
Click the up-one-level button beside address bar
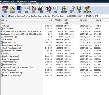click(x=3, y=16)
